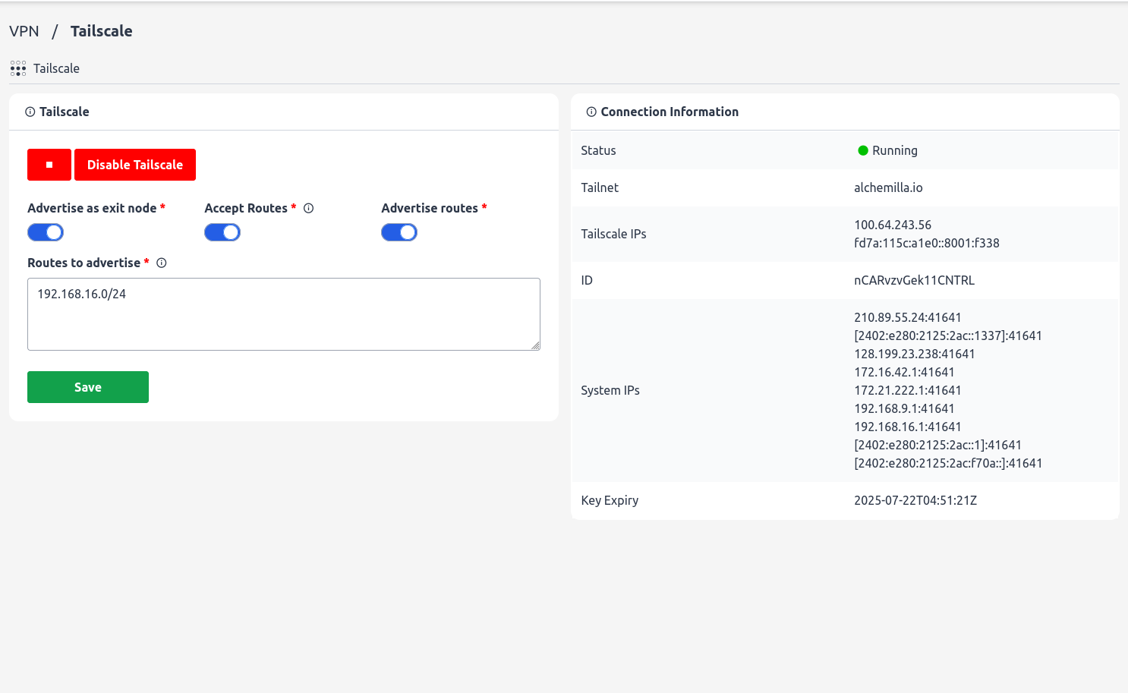Click the ID value nCARvzvGek11CNTRL

tap(914, 280)
